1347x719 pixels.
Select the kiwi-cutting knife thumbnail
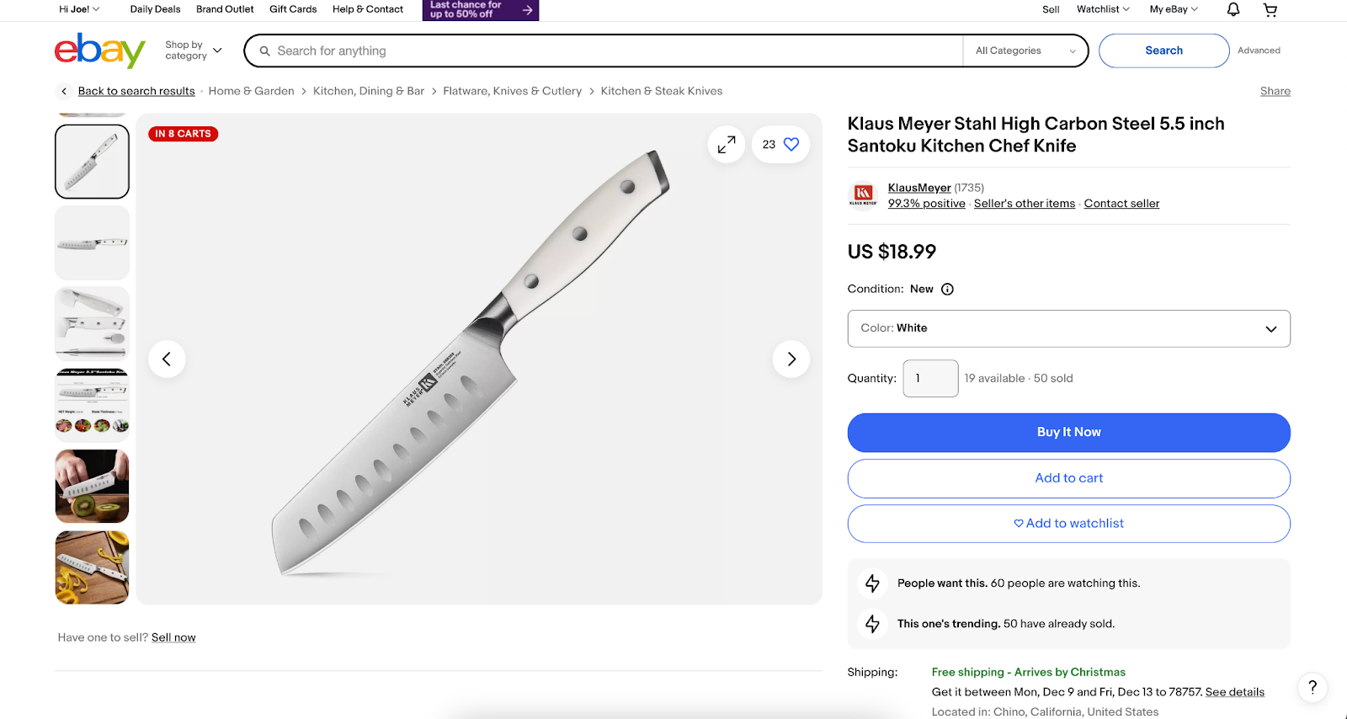(x=91, y=486)
